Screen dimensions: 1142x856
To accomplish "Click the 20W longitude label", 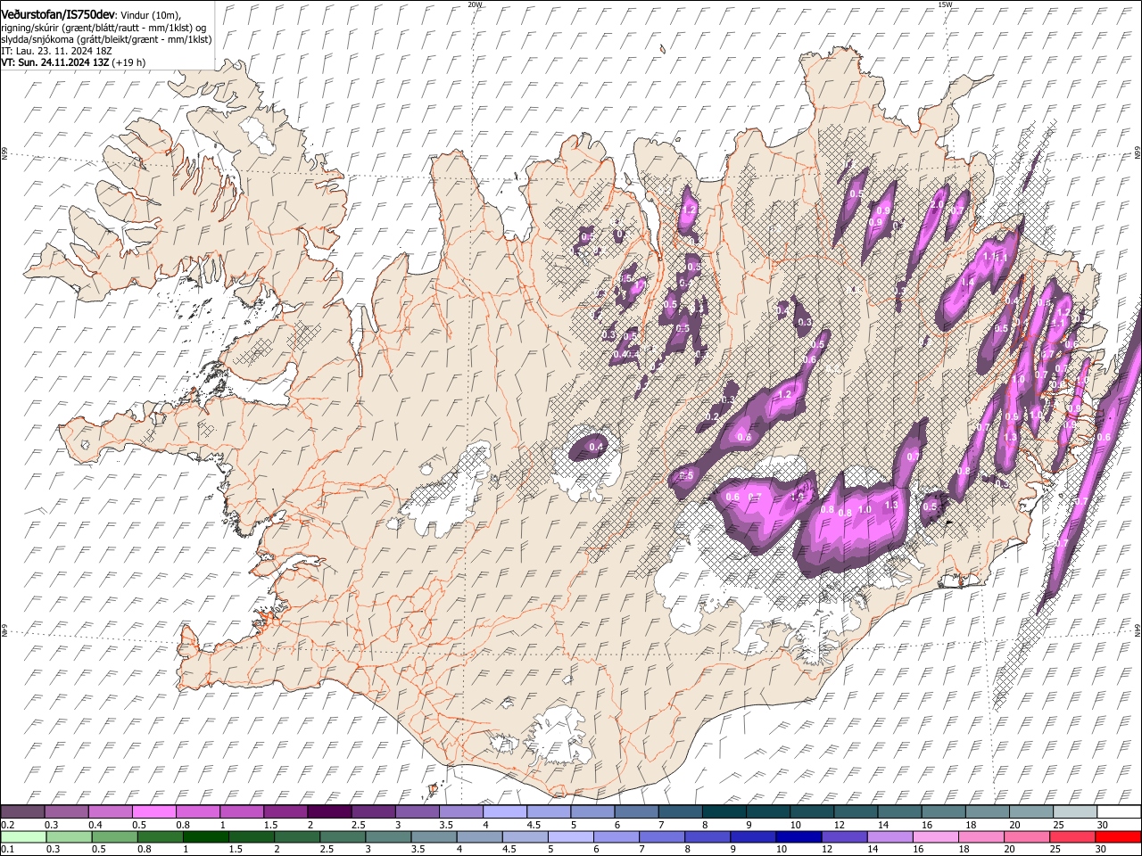I will point(475,4).
